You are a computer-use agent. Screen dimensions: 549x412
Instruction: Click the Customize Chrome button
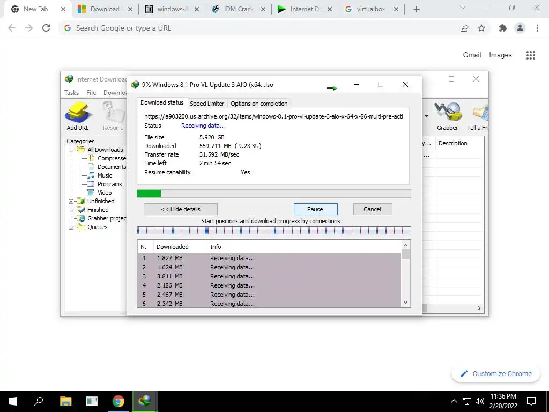[496, 374]
